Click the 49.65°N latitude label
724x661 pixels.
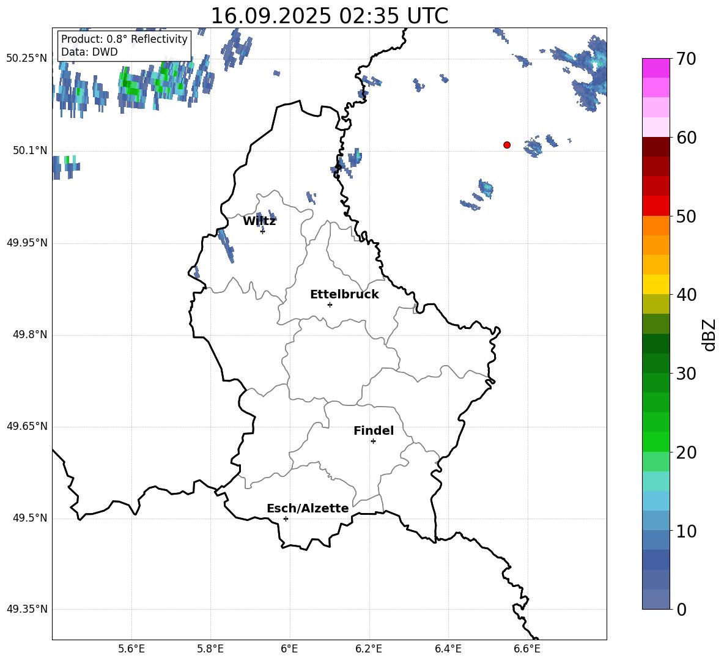(27, 426)
